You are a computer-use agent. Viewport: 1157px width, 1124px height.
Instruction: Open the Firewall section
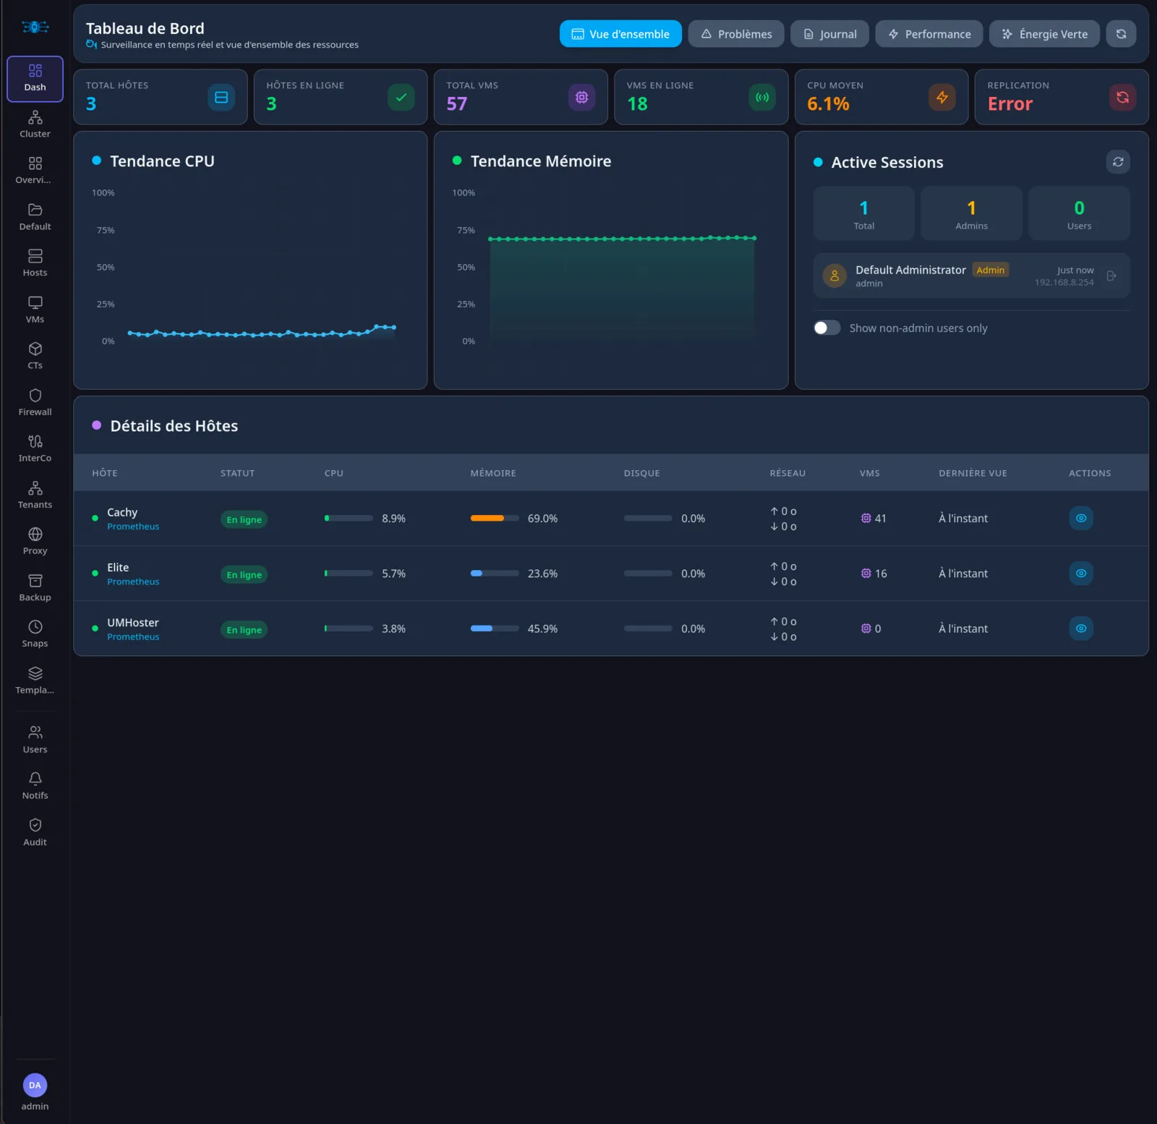pos(35,403)
